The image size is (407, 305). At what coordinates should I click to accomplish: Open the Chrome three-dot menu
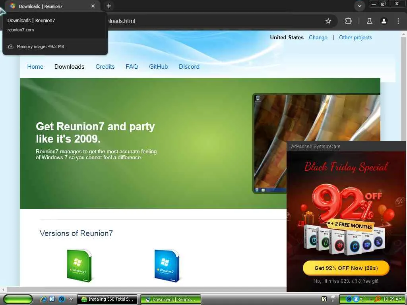pos(398,21)
